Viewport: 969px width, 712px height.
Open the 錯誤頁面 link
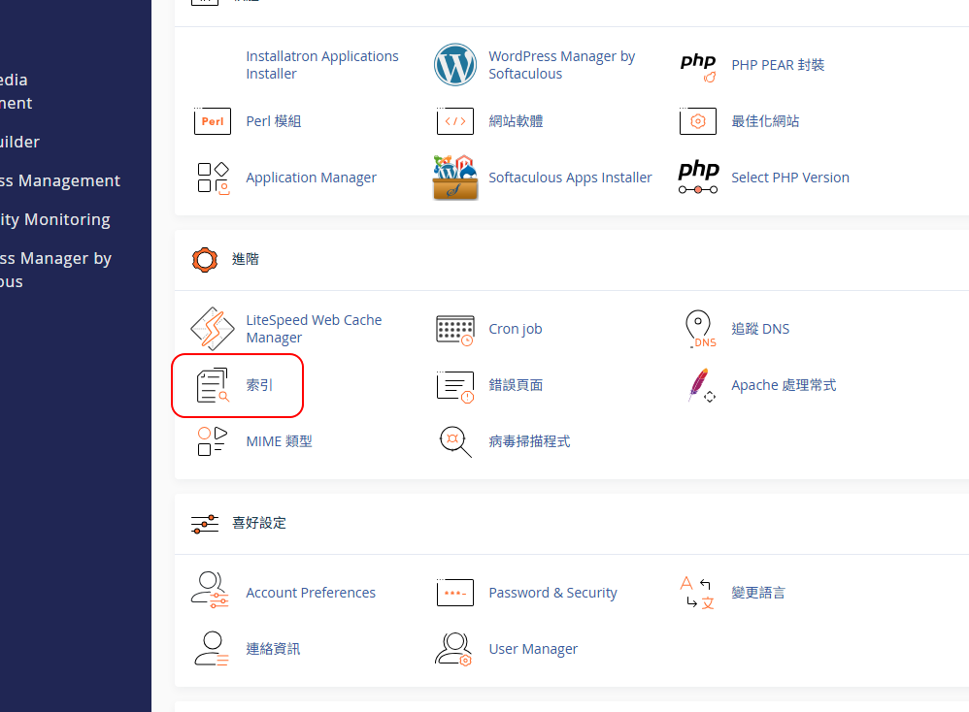[516, 385]
